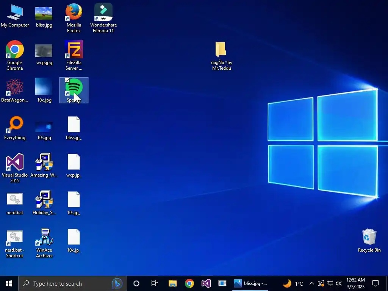This screenshot has width=388, height=291.
Task: Click the security warning tray icon
Action: pos(321,283)
